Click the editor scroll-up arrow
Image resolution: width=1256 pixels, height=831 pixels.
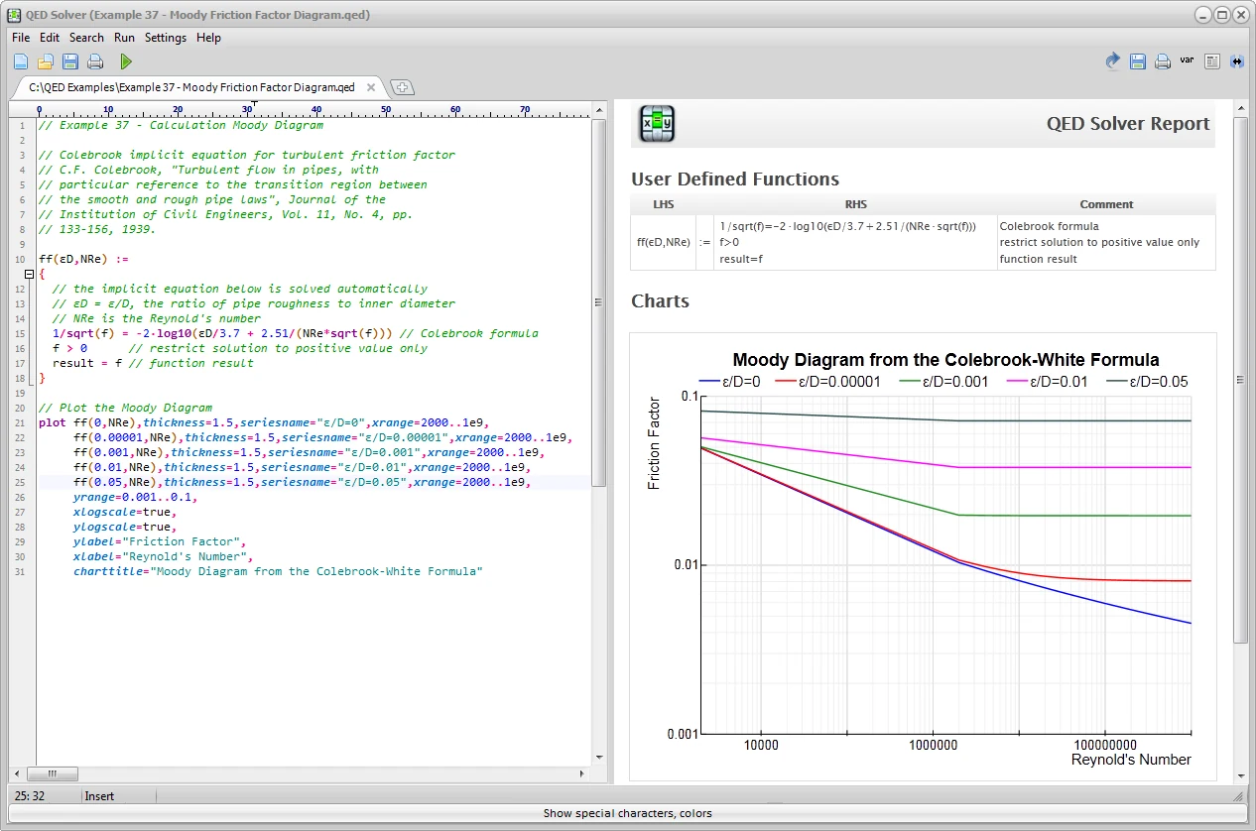coord(598,112)
